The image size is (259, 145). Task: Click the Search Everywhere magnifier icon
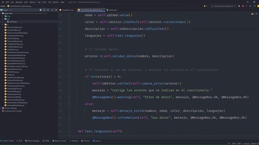(x=255, y=6)
